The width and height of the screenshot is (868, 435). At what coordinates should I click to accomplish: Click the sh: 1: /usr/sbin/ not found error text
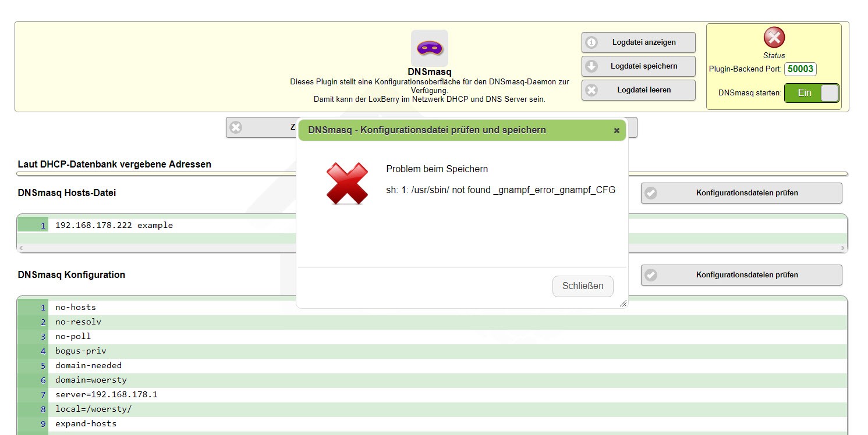tap(501, 190)
